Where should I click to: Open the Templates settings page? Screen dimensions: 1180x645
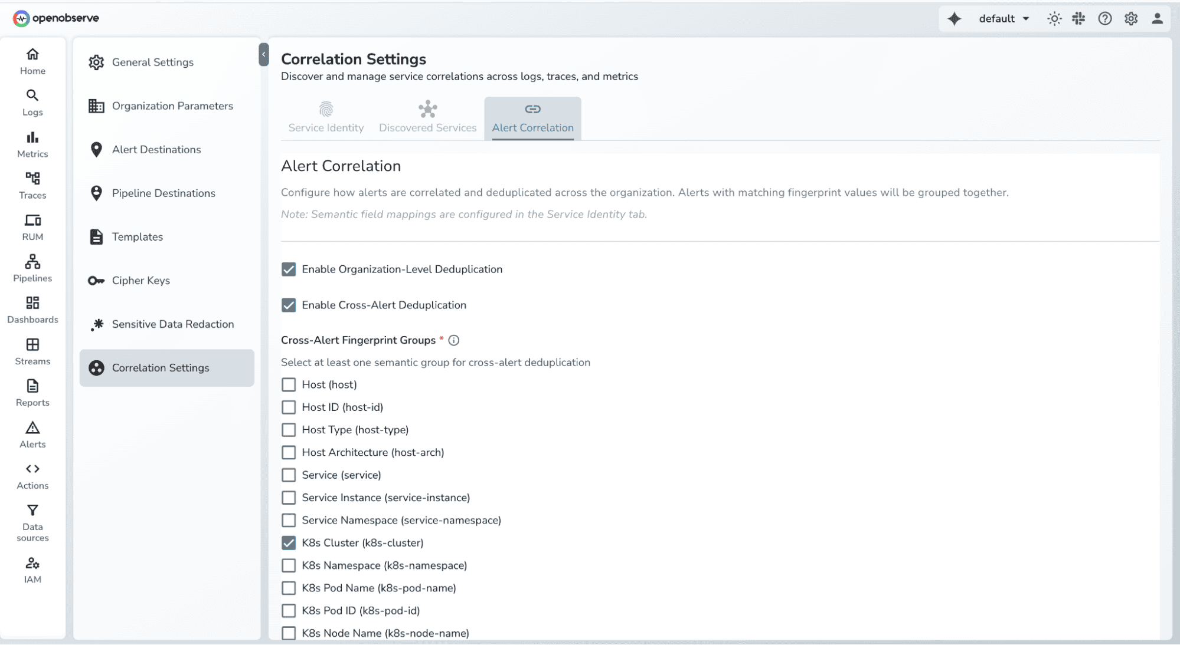(138, 236)
